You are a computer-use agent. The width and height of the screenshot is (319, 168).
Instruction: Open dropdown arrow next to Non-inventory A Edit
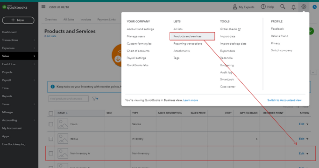307,154
